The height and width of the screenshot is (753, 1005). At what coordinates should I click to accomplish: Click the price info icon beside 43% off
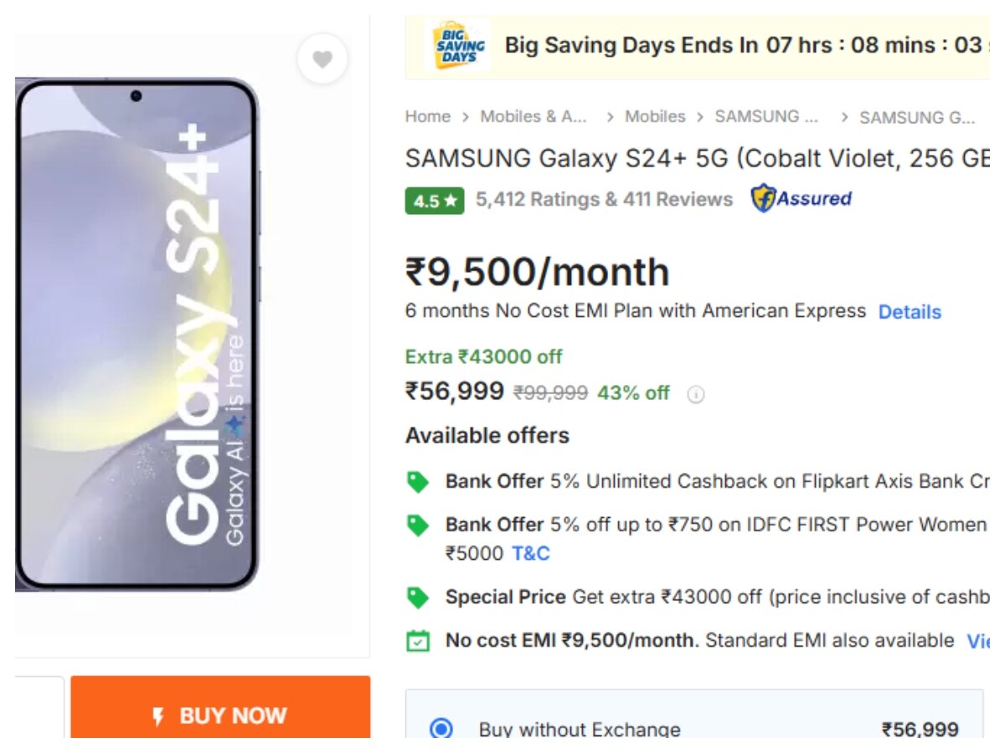695,395
